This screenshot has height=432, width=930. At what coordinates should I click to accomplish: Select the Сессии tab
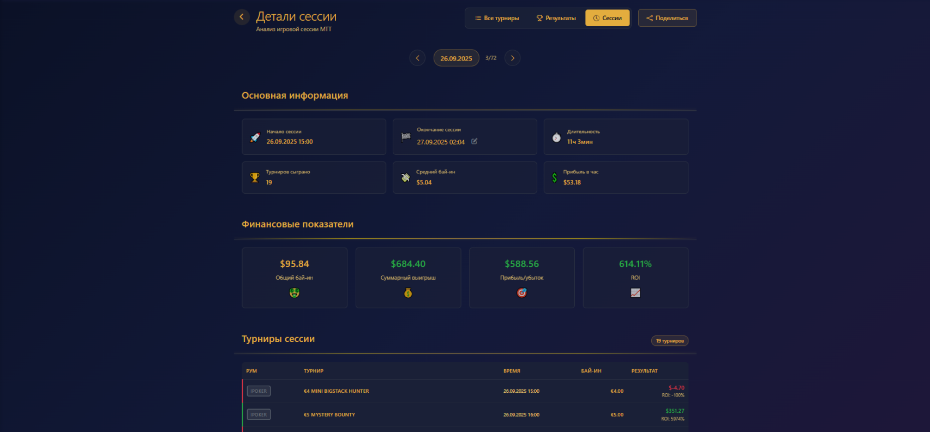pyautogui.click(x=607, y=18)
